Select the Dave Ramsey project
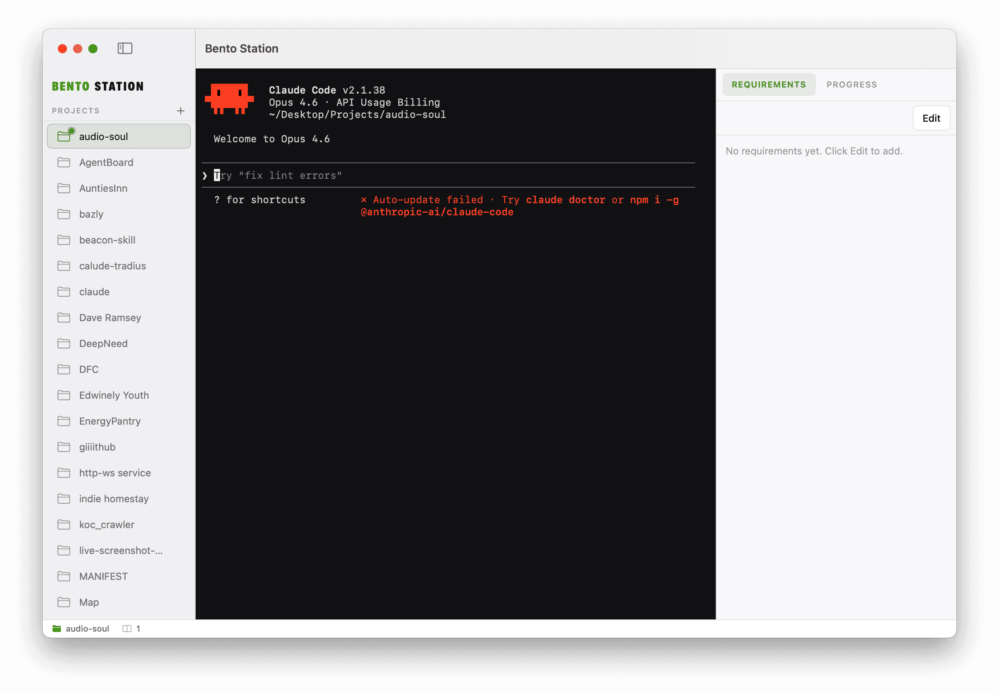The height and width of the screenshot is (694, 999). pyautogui.click(x=110, y=318)
